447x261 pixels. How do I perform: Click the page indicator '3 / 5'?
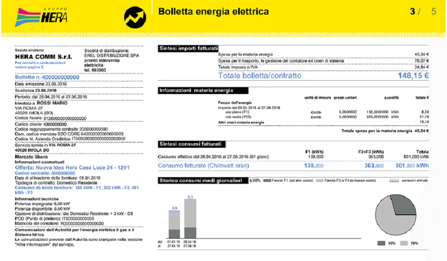click(423, 11)
